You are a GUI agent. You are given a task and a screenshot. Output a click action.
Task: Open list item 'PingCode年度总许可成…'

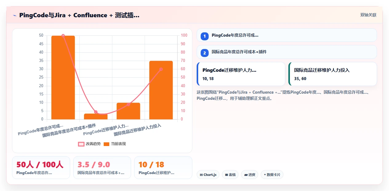click(287, 35)
